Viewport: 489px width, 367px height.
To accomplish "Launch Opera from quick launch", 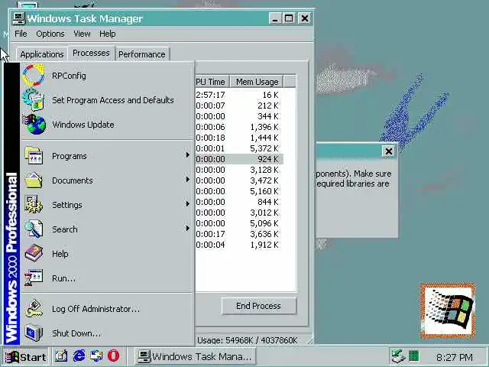I will 114,356.
